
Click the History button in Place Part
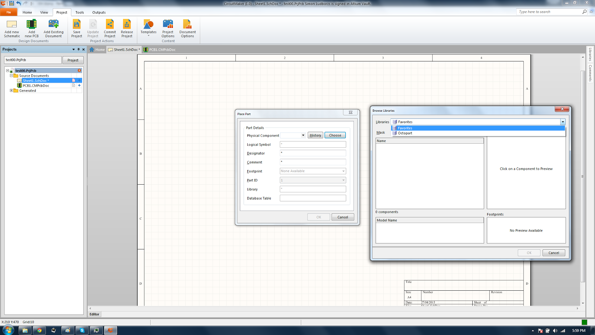click(x=315, y=135)
